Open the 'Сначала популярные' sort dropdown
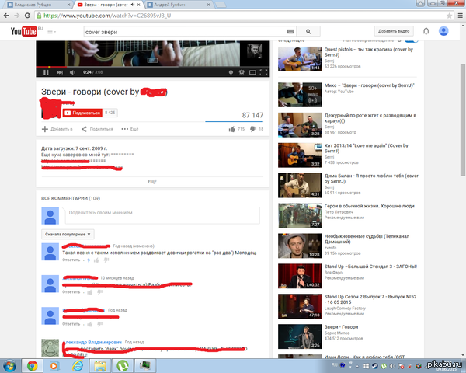 (68, 234)
